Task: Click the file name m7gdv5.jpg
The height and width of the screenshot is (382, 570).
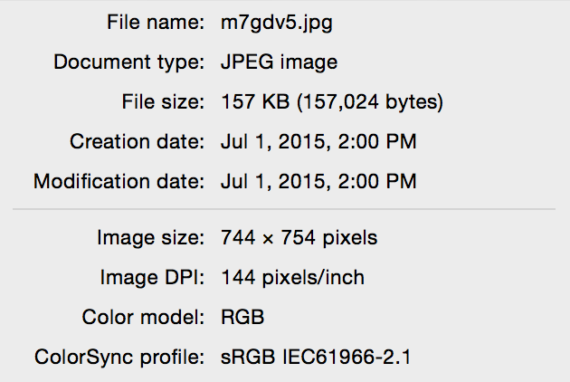Action: [x=277, y=24]
